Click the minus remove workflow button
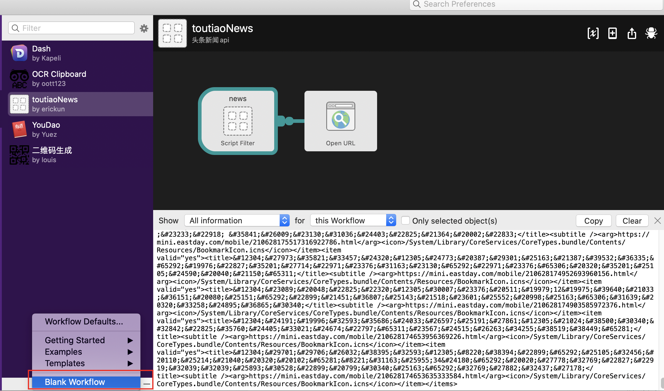Viewport: 664px width, 391px height. coord(147,384)
